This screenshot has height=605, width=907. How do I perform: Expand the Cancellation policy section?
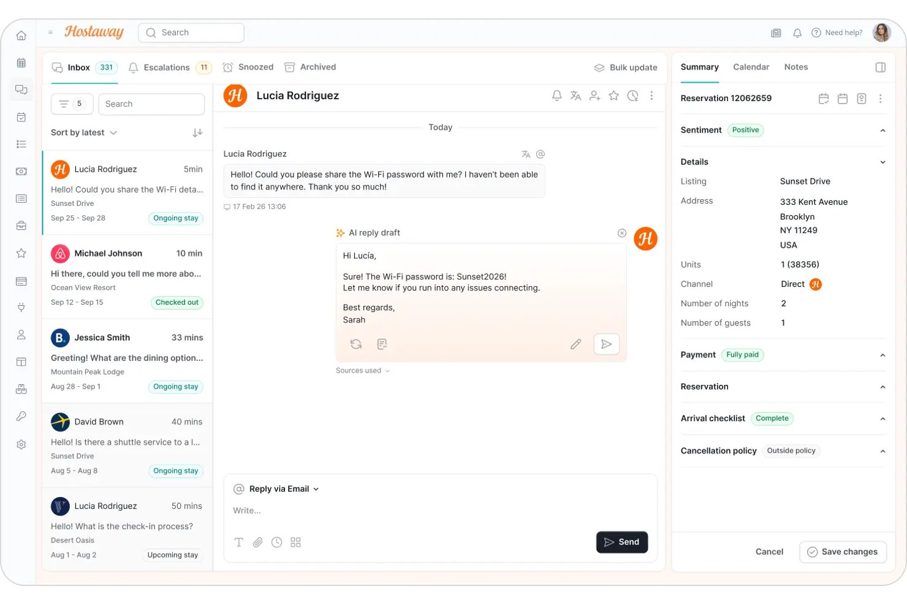click(883, 451)
